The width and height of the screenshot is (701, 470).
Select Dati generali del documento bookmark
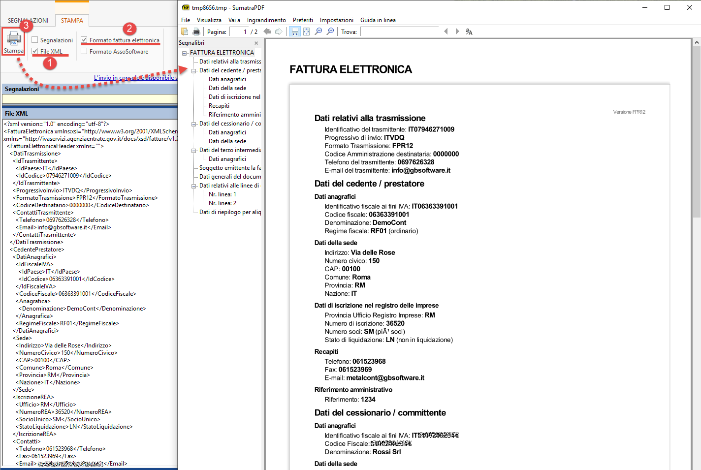230,177
